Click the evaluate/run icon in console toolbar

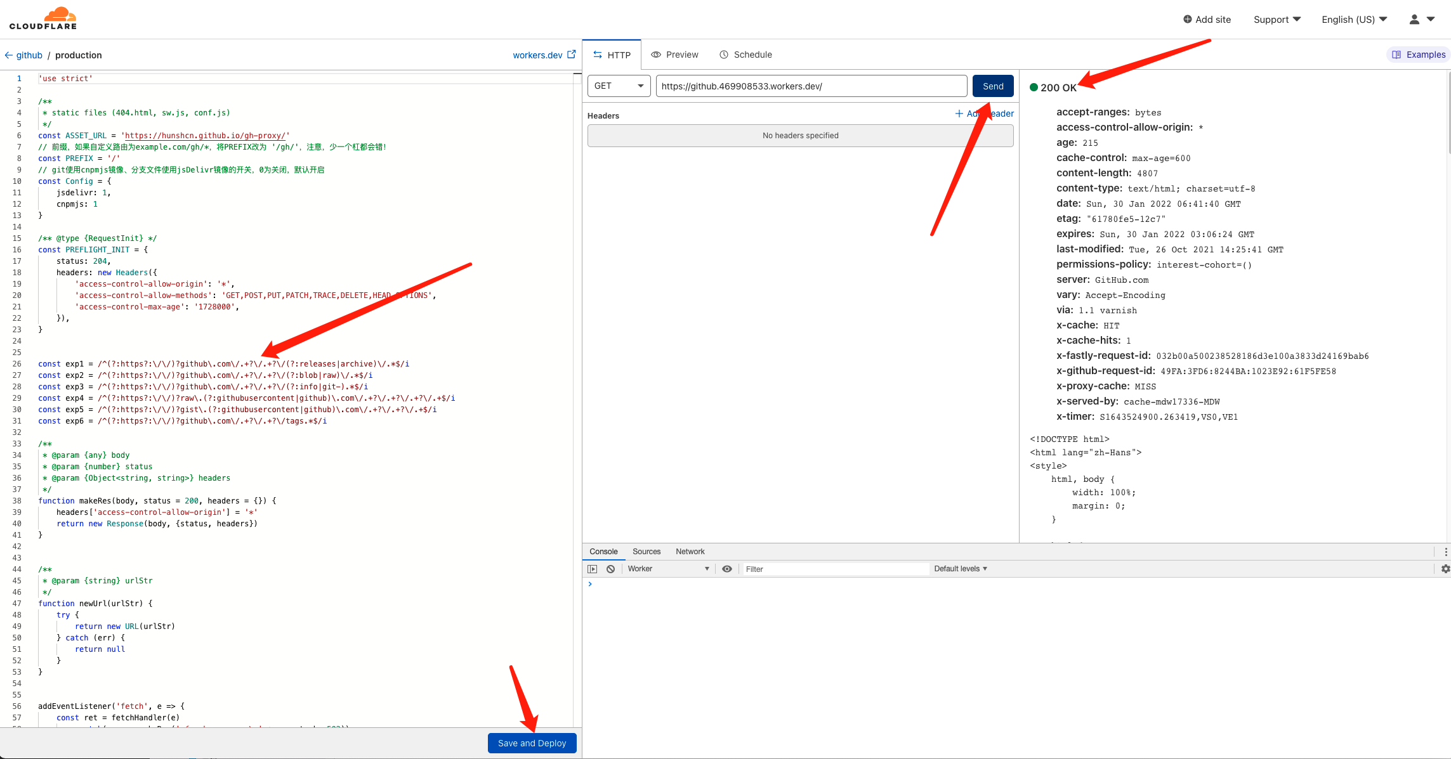(593, 568)
